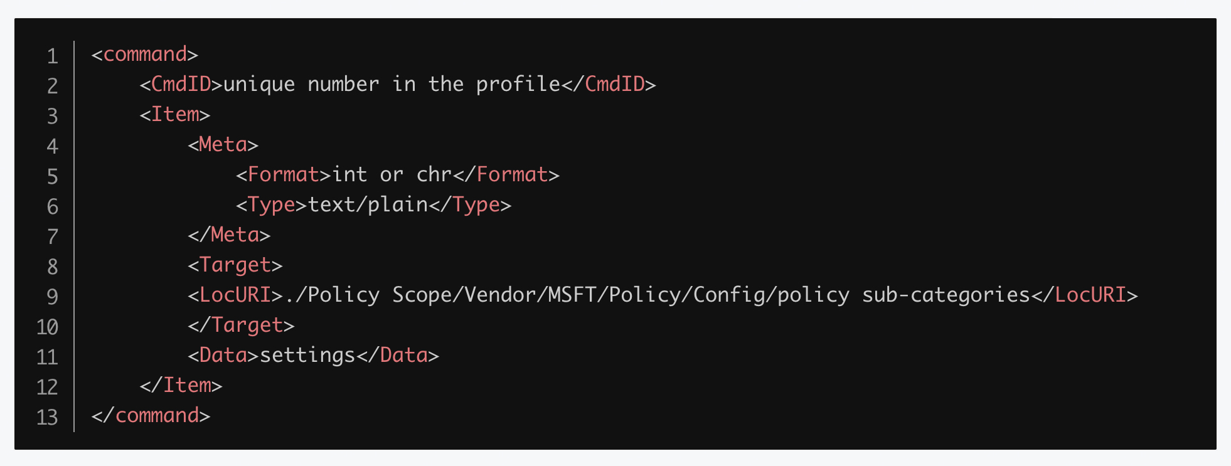Click the opening command tag
This screenshot has height=466, width=1231.
click(145, 55)
